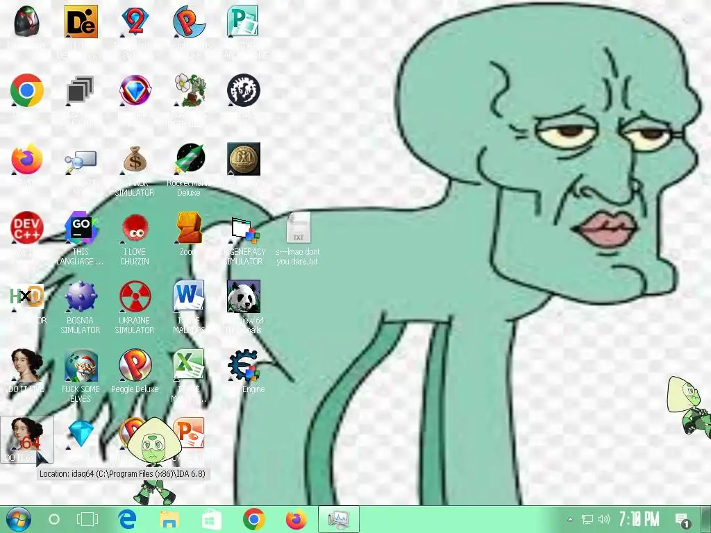Viewport: 711px width, 533px height.
Task: Open the Microsoft Publisher desktop shortcut
Action: [x=243, y=22]
